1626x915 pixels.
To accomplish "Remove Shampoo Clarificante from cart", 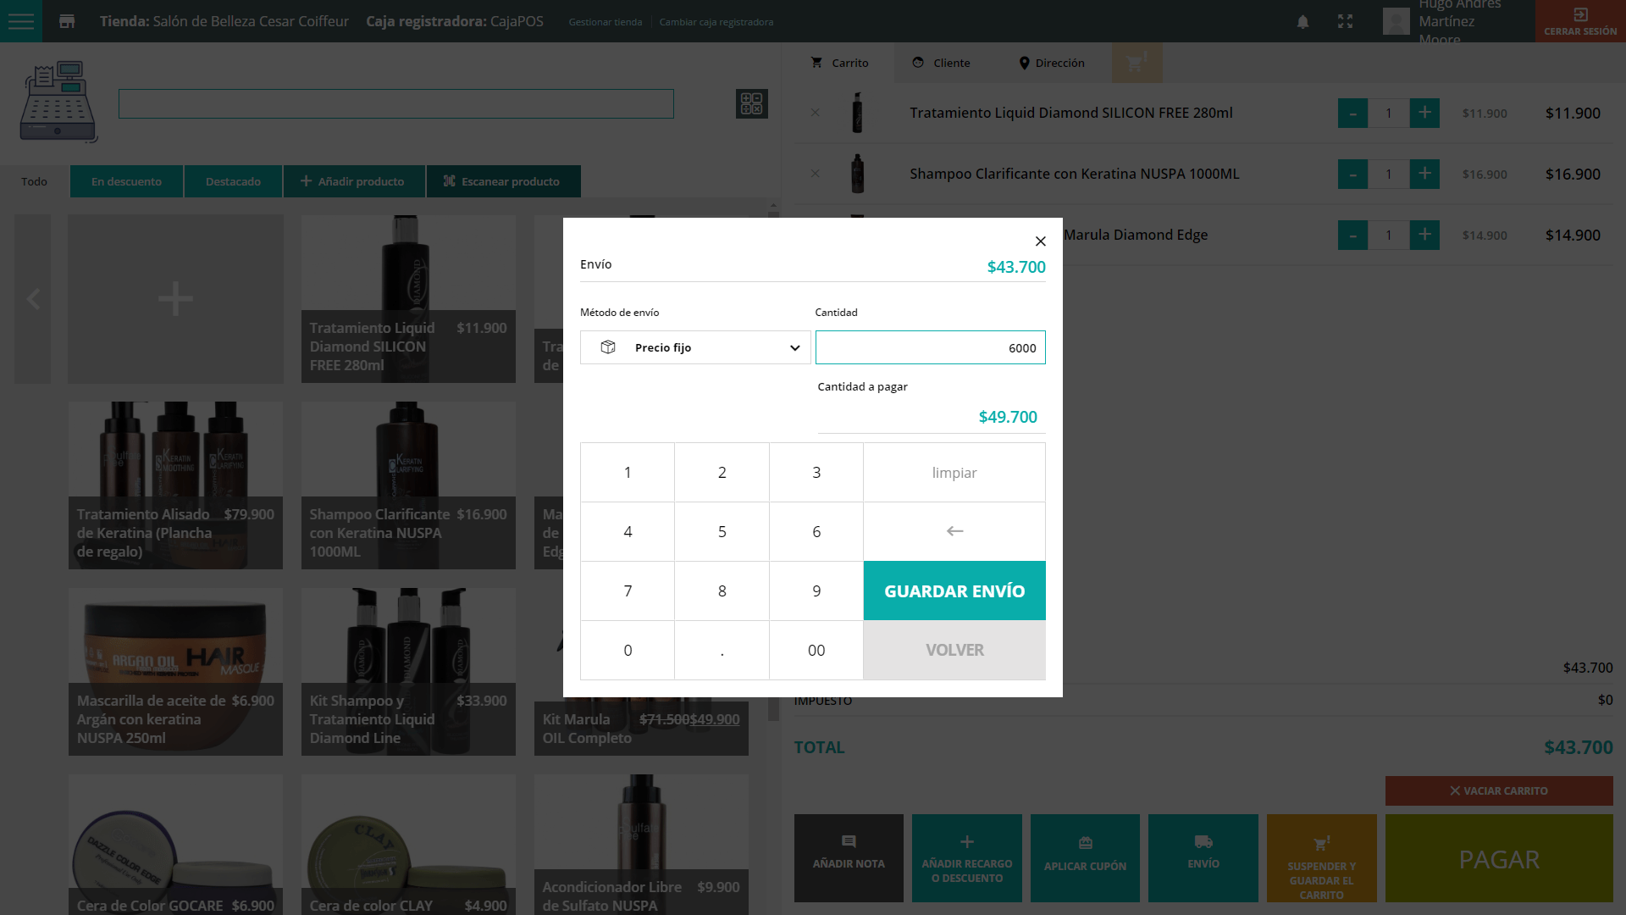I will click(x=815, y=174).
